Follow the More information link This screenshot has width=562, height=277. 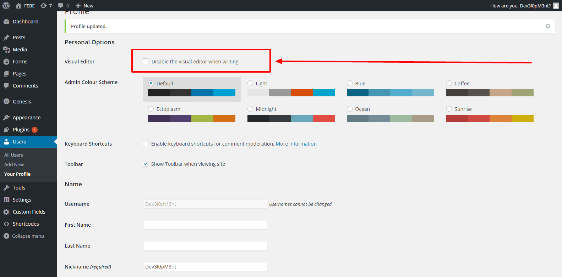(296, 144)
